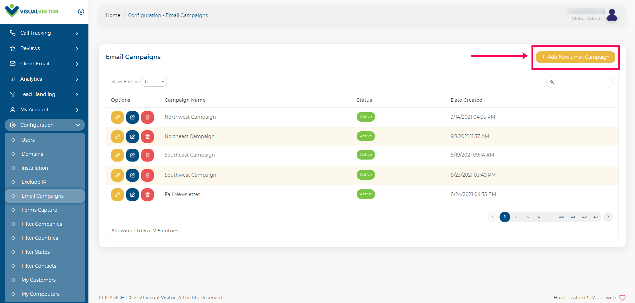The image size is (635, 303).
Task: Expand Lead Handling menu chevron
Action: point(77,95)
